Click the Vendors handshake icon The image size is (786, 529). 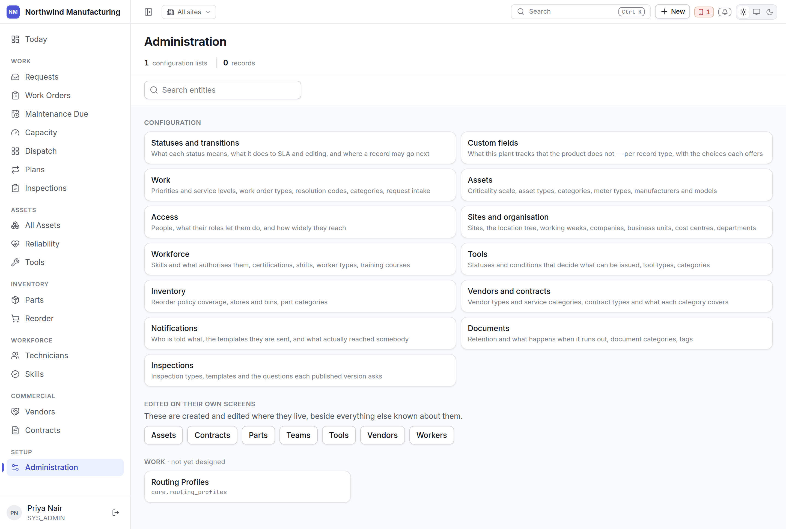click(15, 411)
